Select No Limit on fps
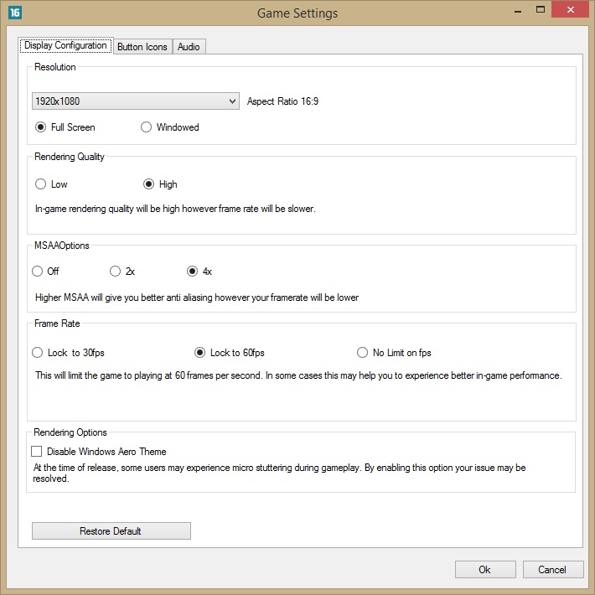Image resolution: width=595 pixels, height=595 pixels. (x=363, y=353)
